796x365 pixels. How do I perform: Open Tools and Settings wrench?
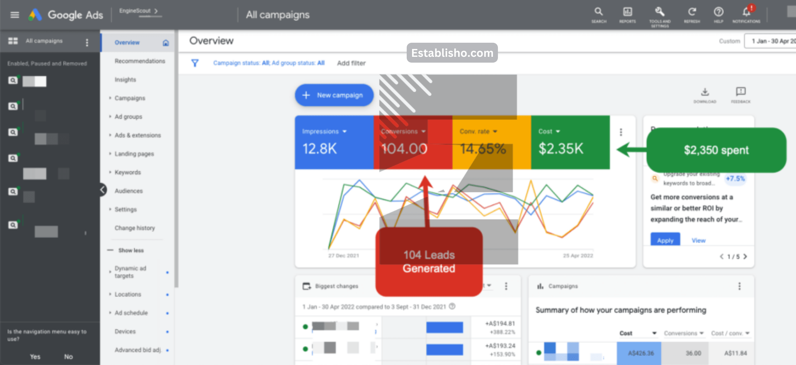coord(659,12)
